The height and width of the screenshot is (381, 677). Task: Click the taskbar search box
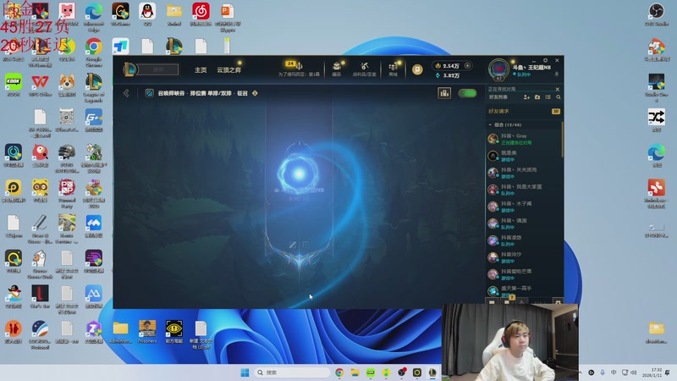point(292,373)
